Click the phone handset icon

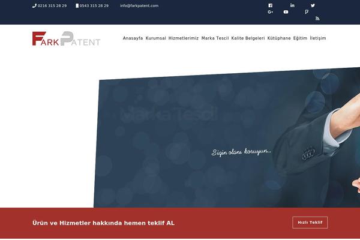(34, 6)
